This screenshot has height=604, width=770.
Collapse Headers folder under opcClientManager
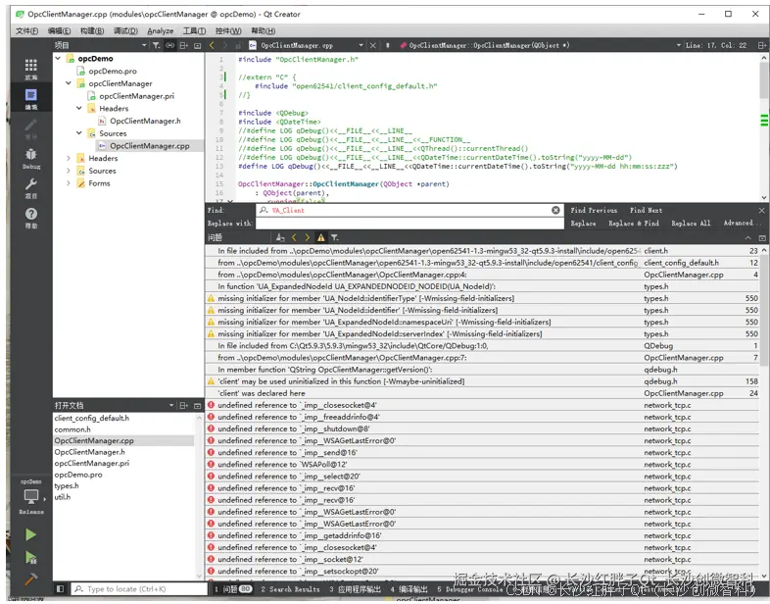click(x=79, y=108)
